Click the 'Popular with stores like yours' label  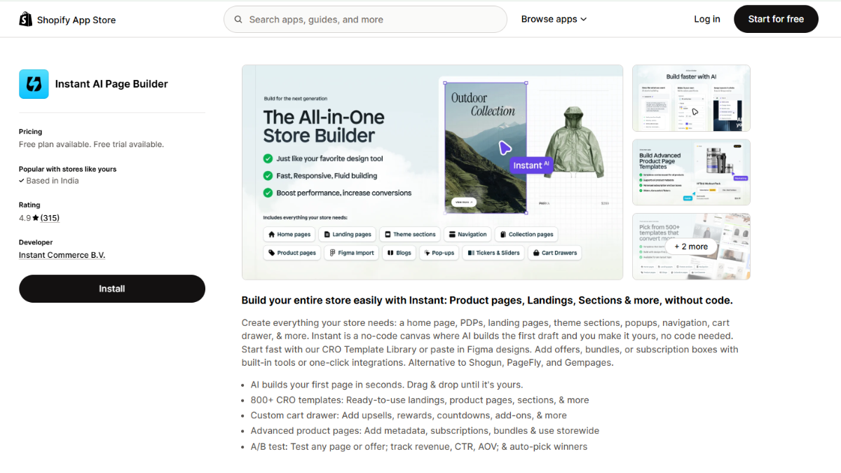[68, 169]
